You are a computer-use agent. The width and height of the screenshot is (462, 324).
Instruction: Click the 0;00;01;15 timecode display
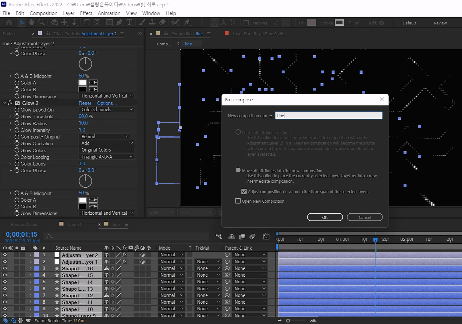22,234
